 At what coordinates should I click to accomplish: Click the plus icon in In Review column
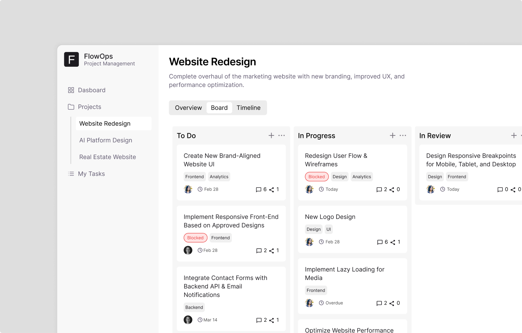(x=514, y=135)
